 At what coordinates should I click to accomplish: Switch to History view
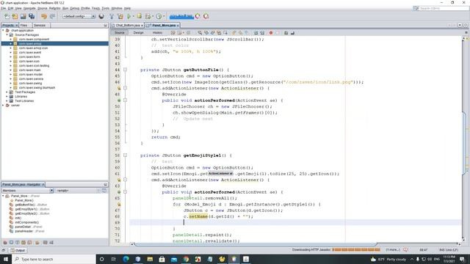(157, 32)
